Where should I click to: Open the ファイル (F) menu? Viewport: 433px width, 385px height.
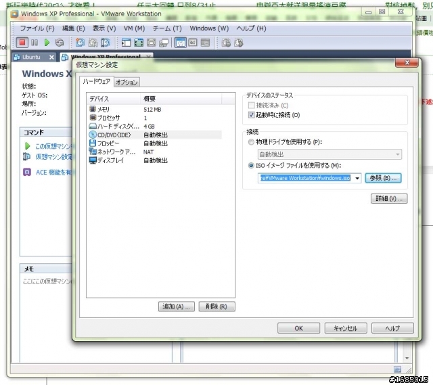pos(37,28)
